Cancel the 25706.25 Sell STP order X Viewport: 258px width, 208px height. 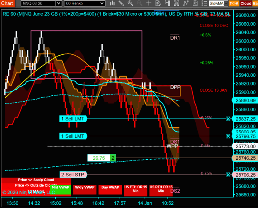pyautogui.click(x=228, y=175)
